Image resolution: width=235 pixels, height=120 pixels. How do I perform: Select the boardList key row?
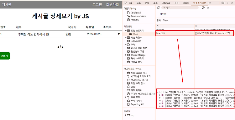point(195,33)
